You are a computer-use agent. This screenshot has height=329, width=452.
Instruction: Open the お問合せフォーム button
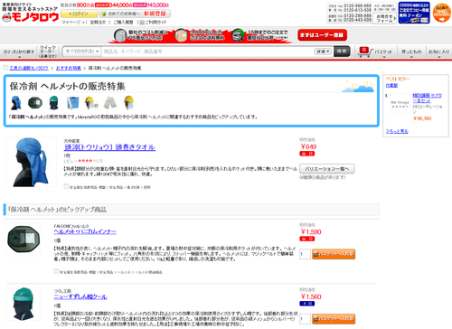384,19
